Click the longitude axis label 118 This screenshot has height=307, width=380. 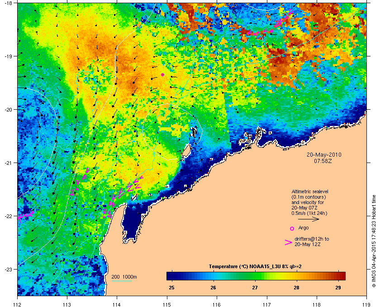tap(317, 304)
